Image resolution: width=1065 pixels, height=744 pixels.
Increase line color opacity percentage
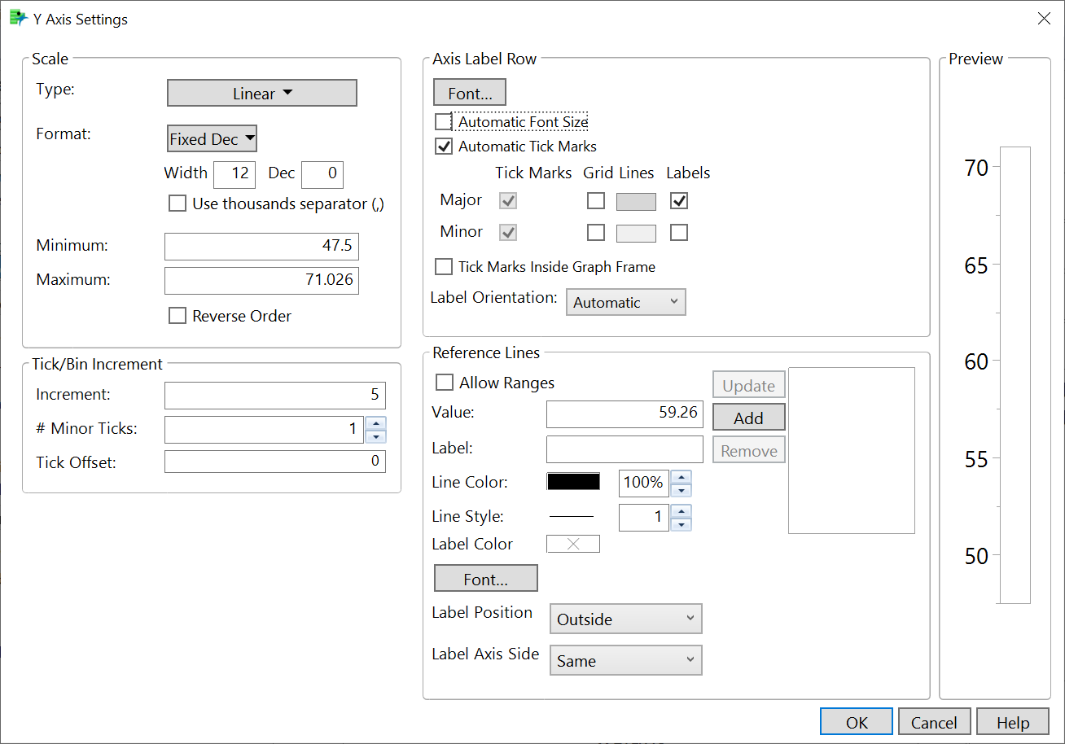[x=682, y=476]
